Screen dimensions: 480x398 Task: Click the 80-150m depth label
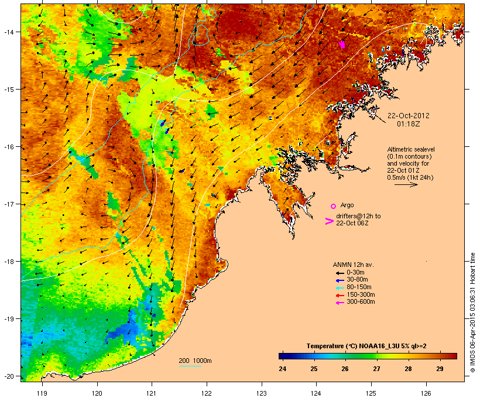[359, 287]
